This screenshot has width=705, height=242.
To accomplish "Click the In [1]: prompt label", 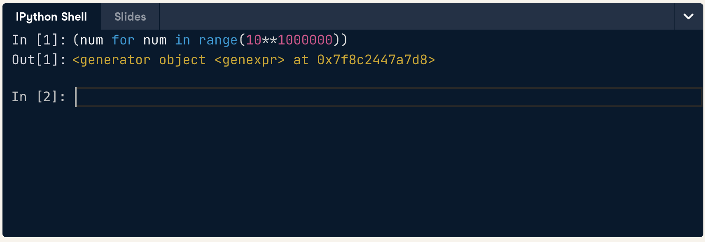I will pos(39,40).
